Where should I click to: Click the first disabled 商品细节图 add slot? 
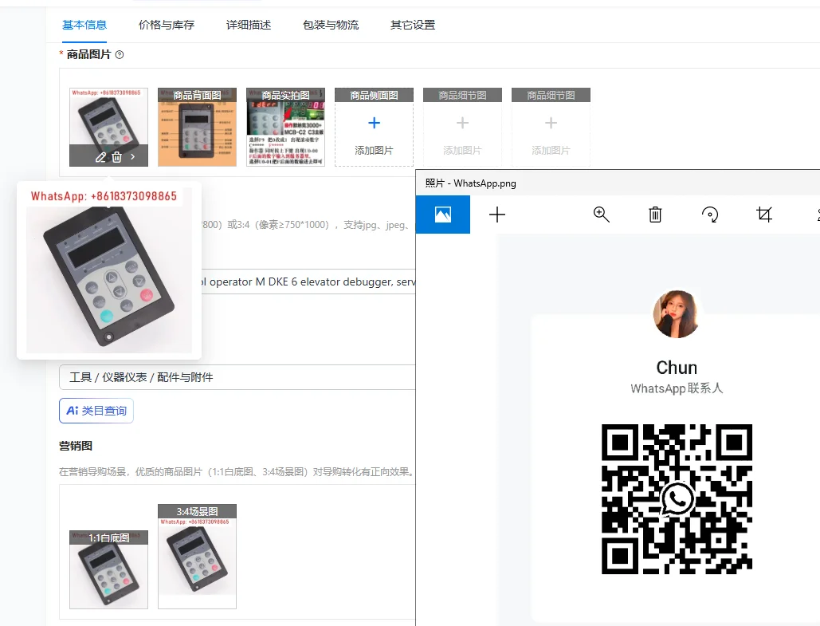tap(462, 127)
